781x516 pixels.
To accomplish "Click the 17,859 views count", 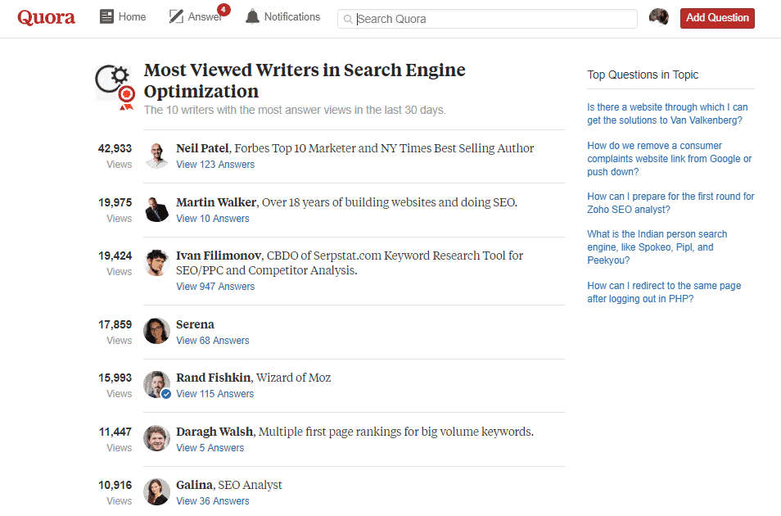I will 115,324.
